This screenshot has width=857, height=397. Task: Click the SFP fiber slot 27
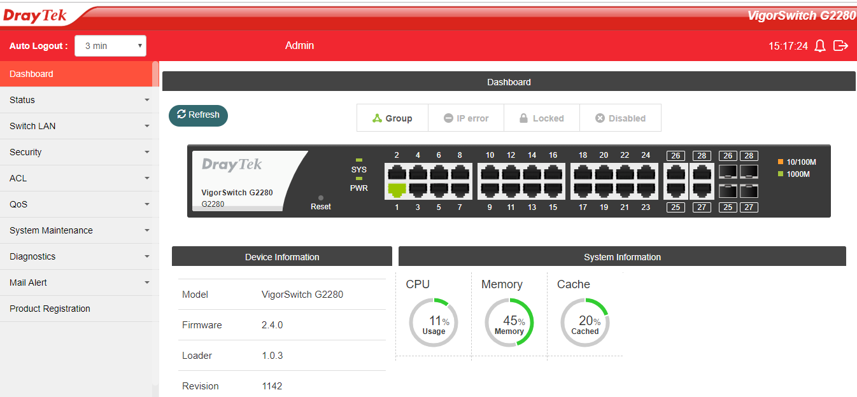pyautogui.click(x=749, y=190)
